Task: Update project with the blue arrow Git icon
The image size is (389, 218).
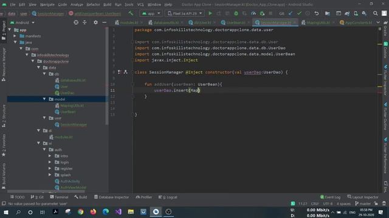Action: point(291,13)
